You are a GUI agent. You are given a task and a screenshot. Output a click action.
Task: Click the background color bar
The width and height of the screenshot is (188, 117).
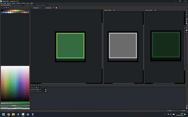pos(15,108)
